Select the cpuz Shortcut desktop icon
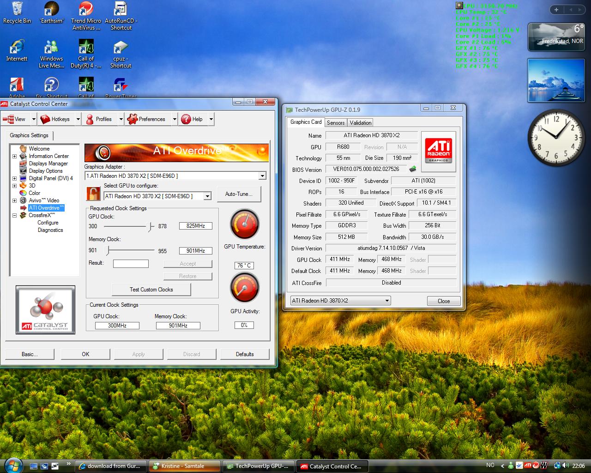The image size is (591, 473). pyautogui.click(x=121, y=54)
